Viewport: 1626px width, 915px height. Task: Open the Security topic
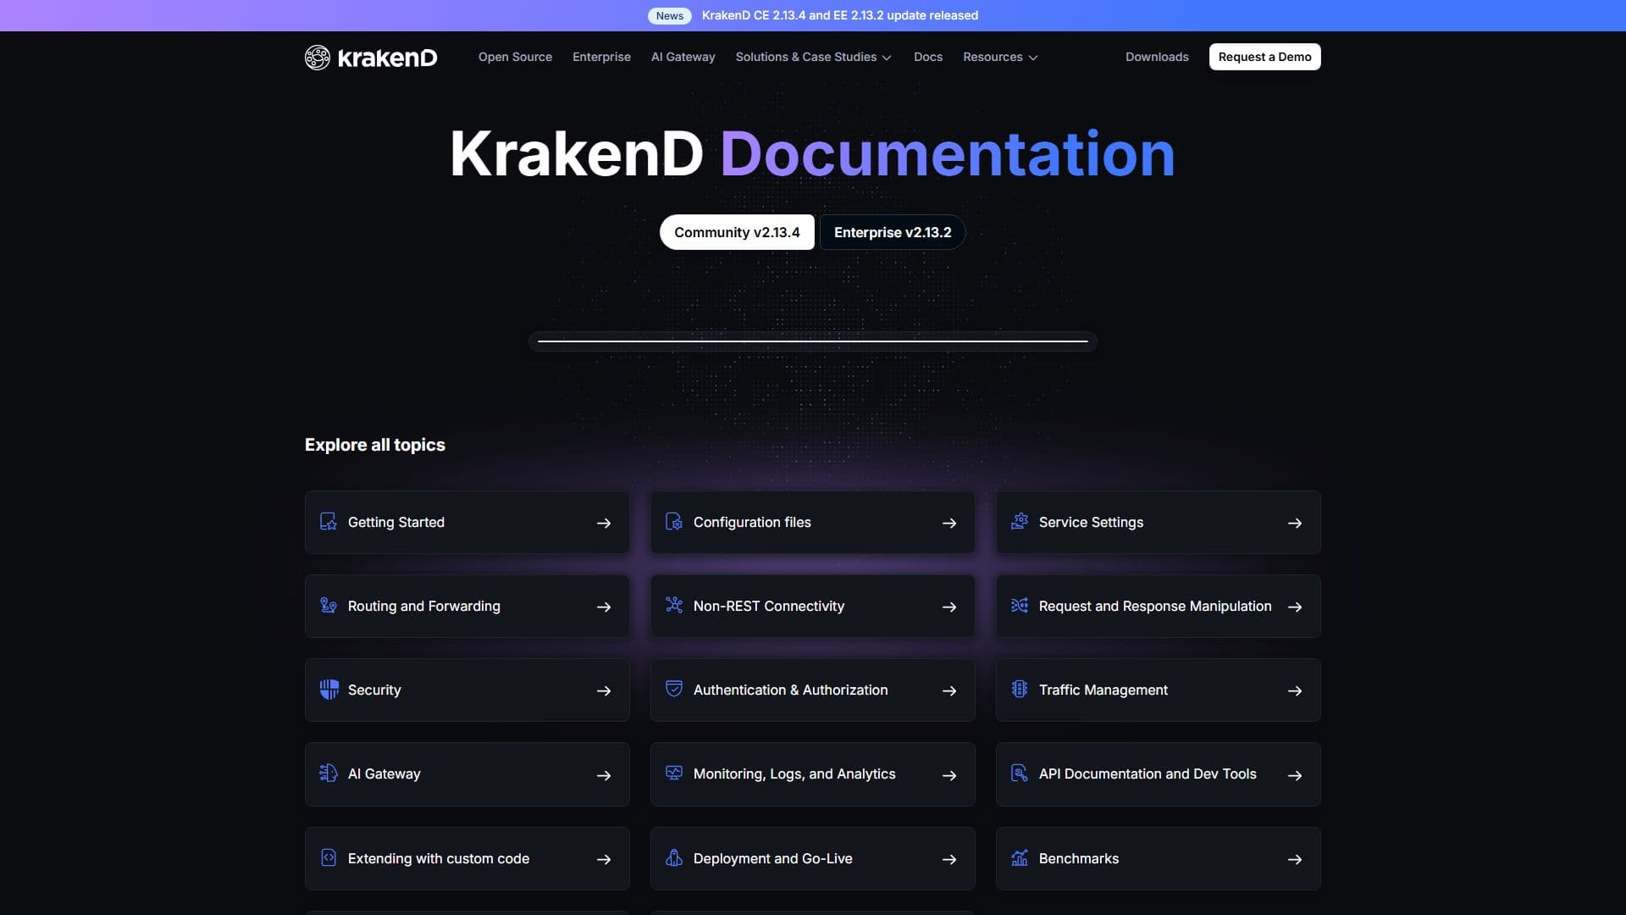[x=467, y=690]
